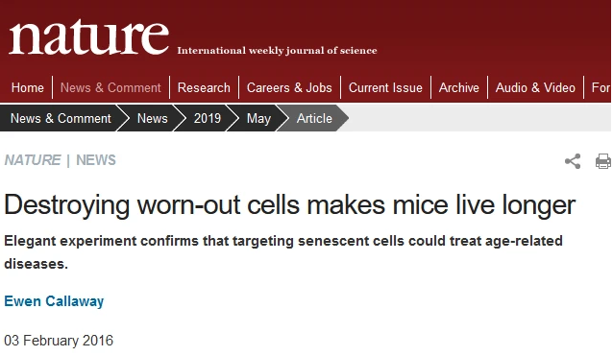Open the Archive menu item

pos(459,88)
